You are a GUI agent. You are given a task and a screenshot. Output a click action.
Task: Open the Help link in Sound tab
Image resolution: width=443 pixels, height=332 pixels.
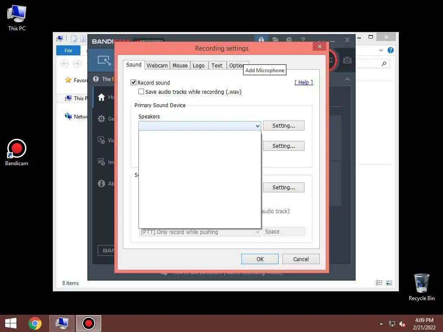pyautogui.click(x=304, y=83)
